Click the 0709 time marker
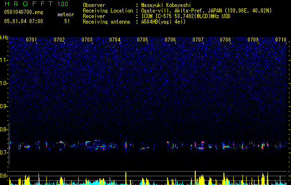 point(253,39)
